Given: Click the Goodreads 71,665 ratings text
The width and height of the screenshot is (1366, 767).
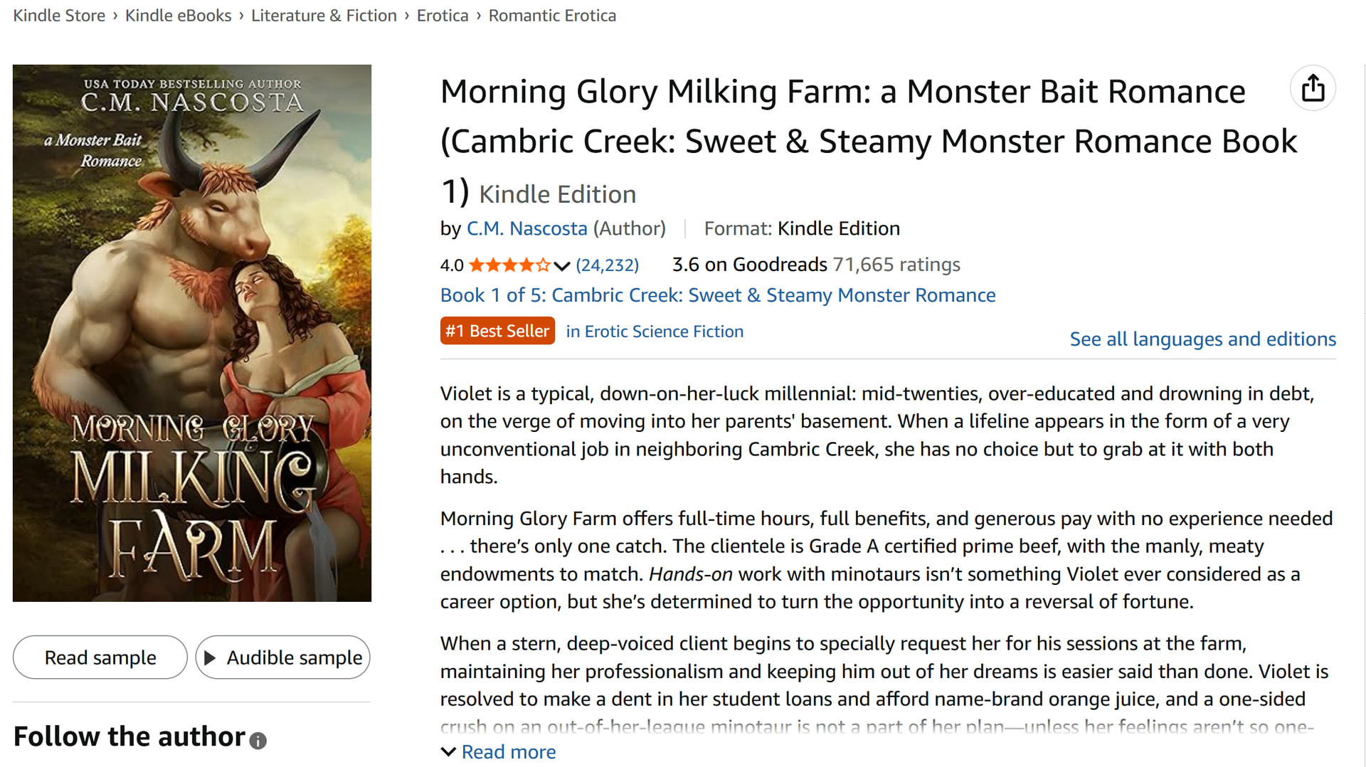Looking at the screenshot, I should pos(816,265).
